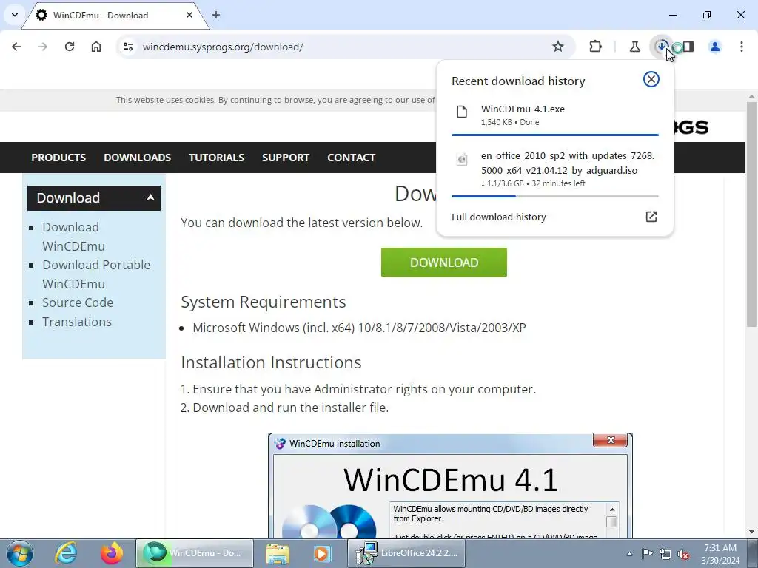Open the tab search dropdown arrow
758x568 pixels.
(15, 15)
